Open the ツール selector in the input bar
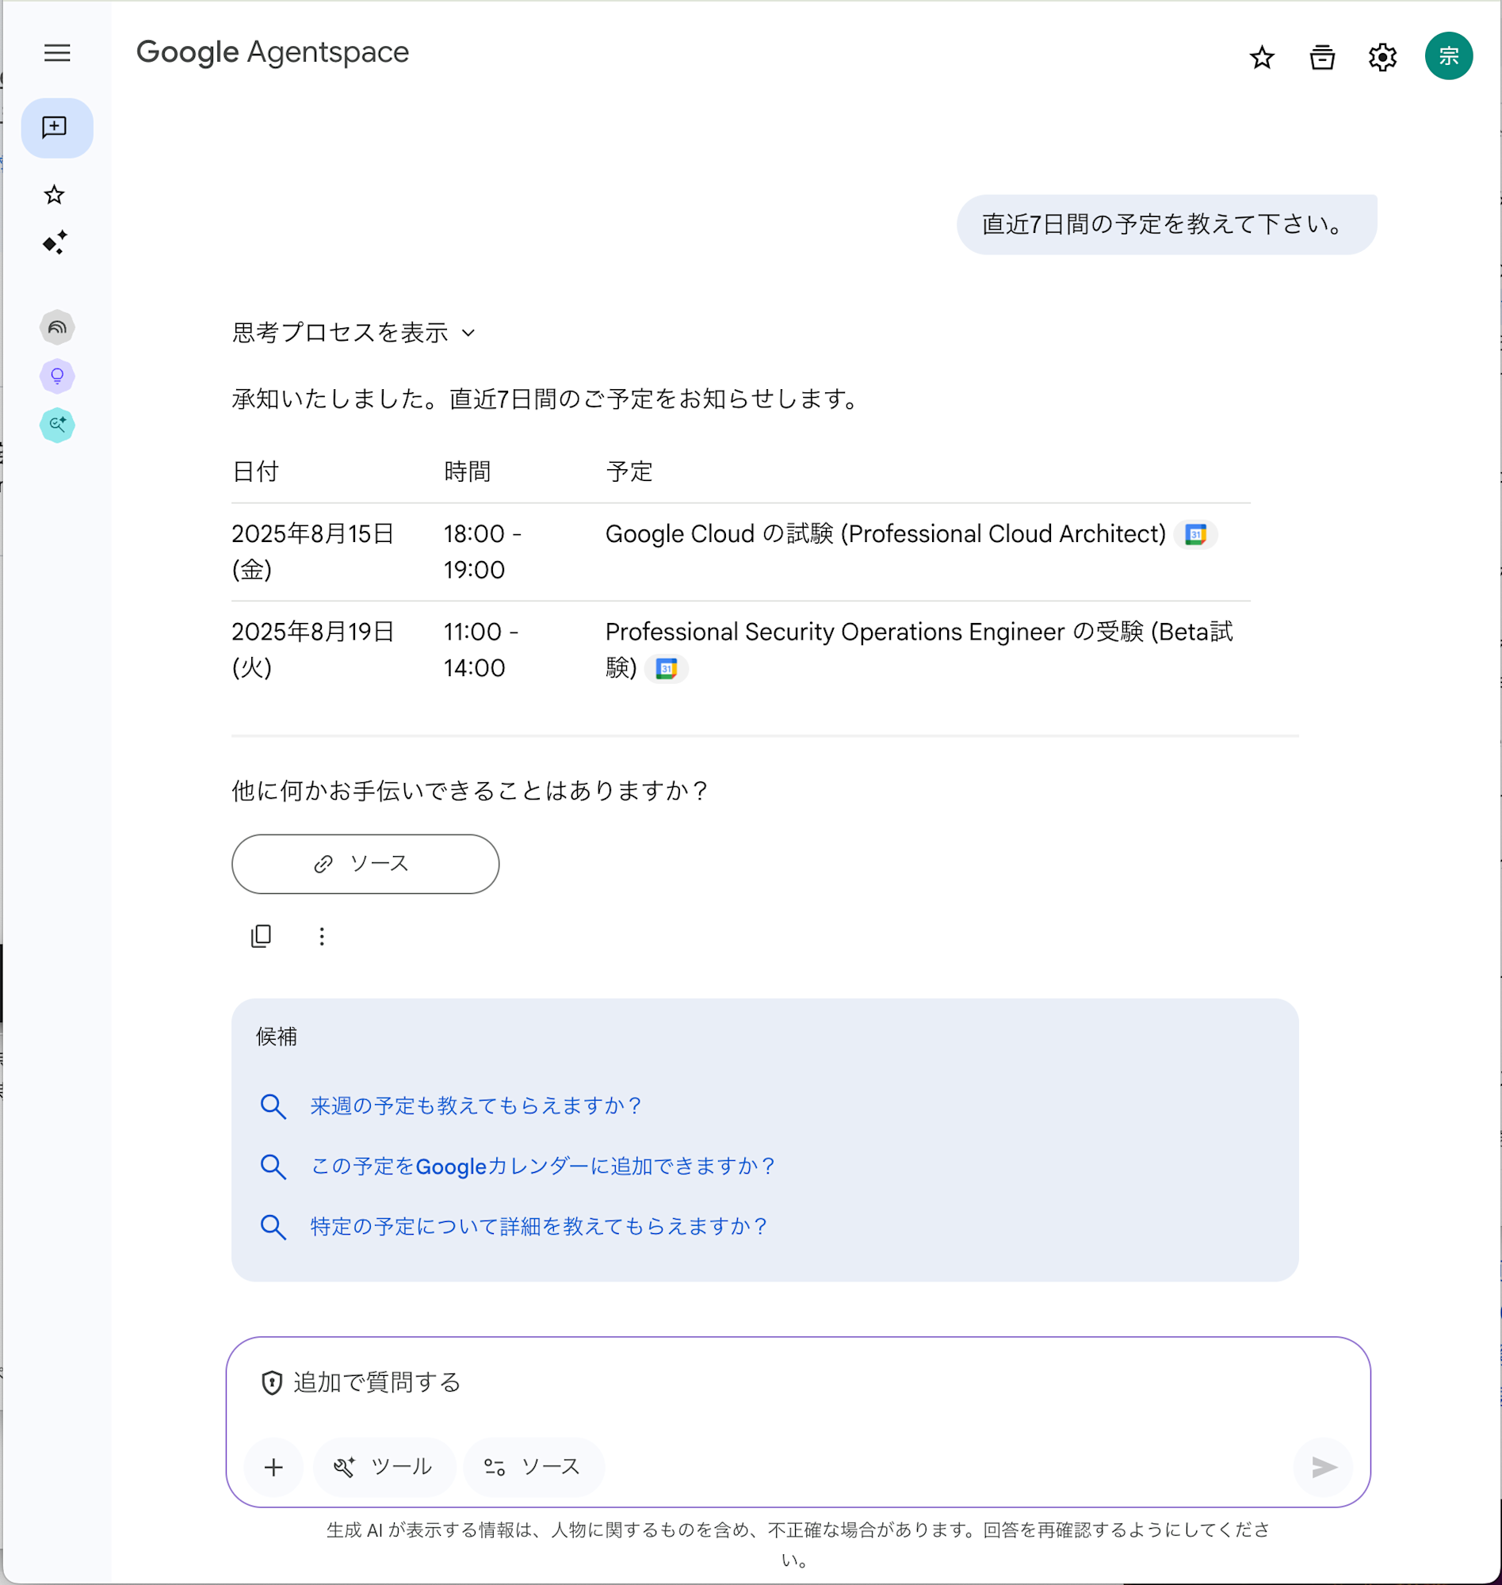Screen dimensions: 1502x1585 pyautogui.click(x=384, y=1468)
